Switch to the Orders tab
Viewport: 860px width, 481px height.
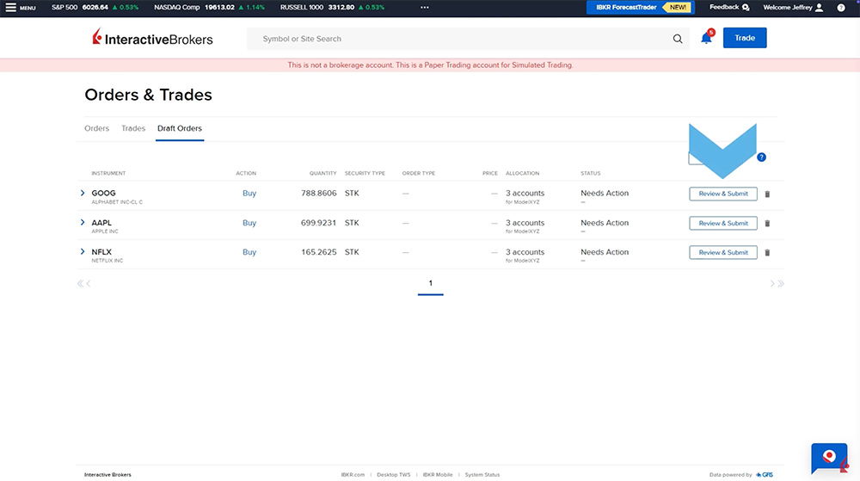96,128
